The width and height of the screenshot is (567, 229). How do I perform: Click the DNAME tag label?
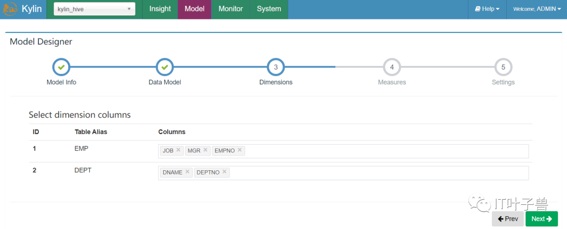coord(173,172)
